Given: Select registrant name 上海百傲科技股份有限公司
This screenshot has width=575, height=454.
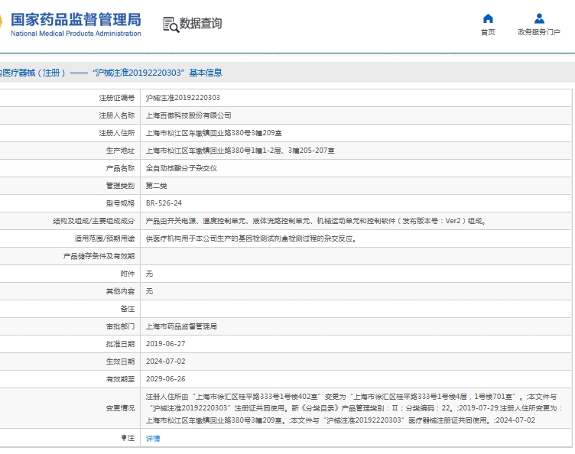Looking at the screenshot, I should (189, 115).
